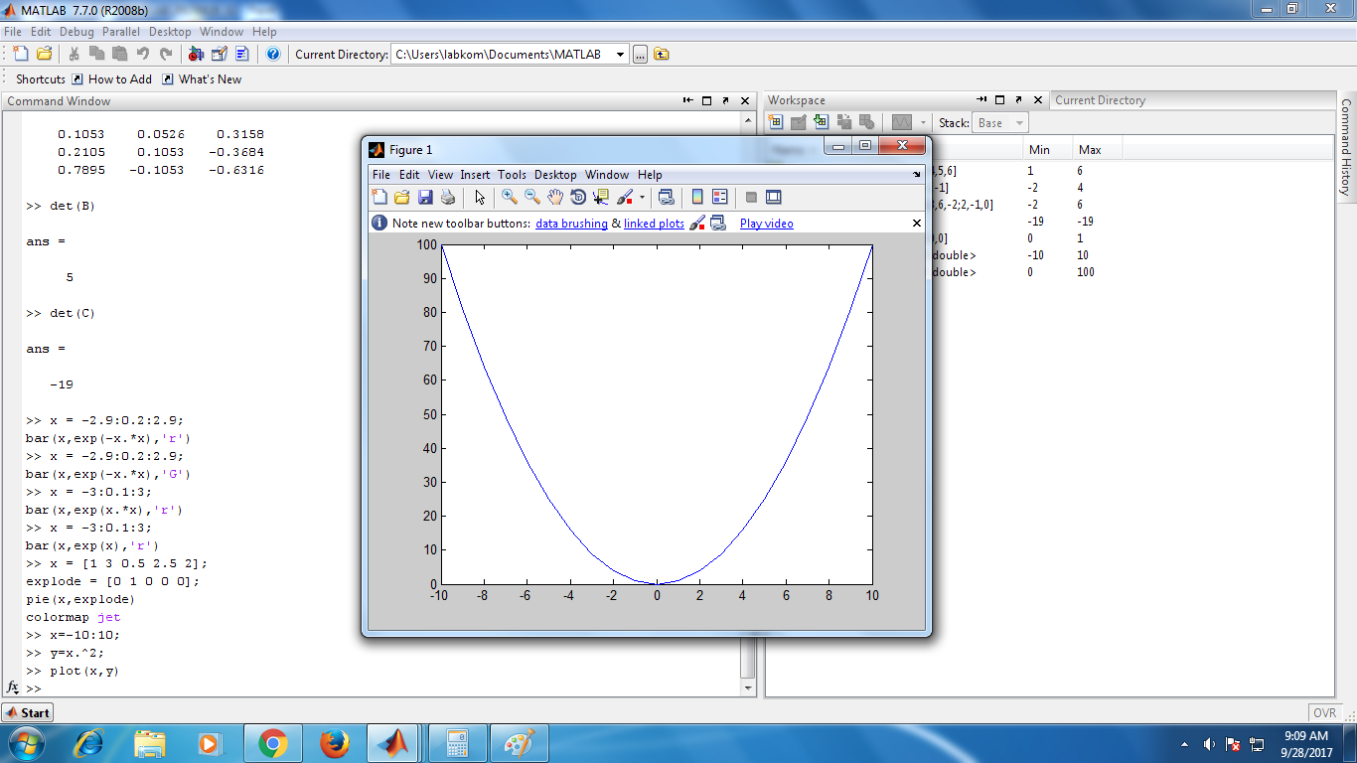Enable the Data Cursor tool

601,197
